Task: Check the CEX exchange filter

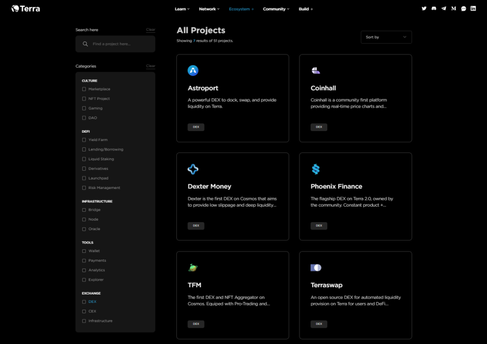Action: pyautogui.click(x=84, y=311)
